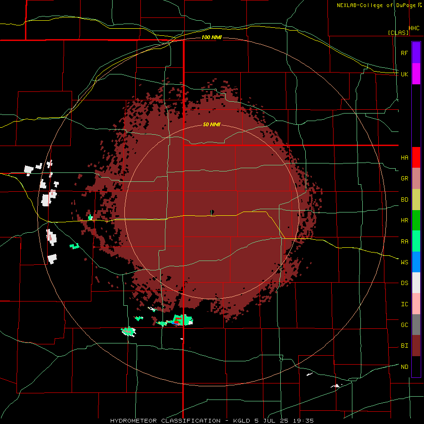Click the white DS dry snow swatch
424x424 pixels.
(416, 283)
